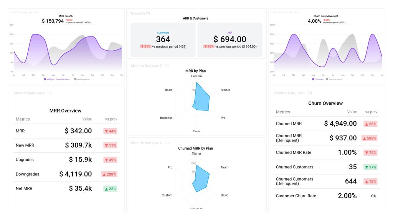
Task: Click the 599% increase badge
Action: (370, 138)
